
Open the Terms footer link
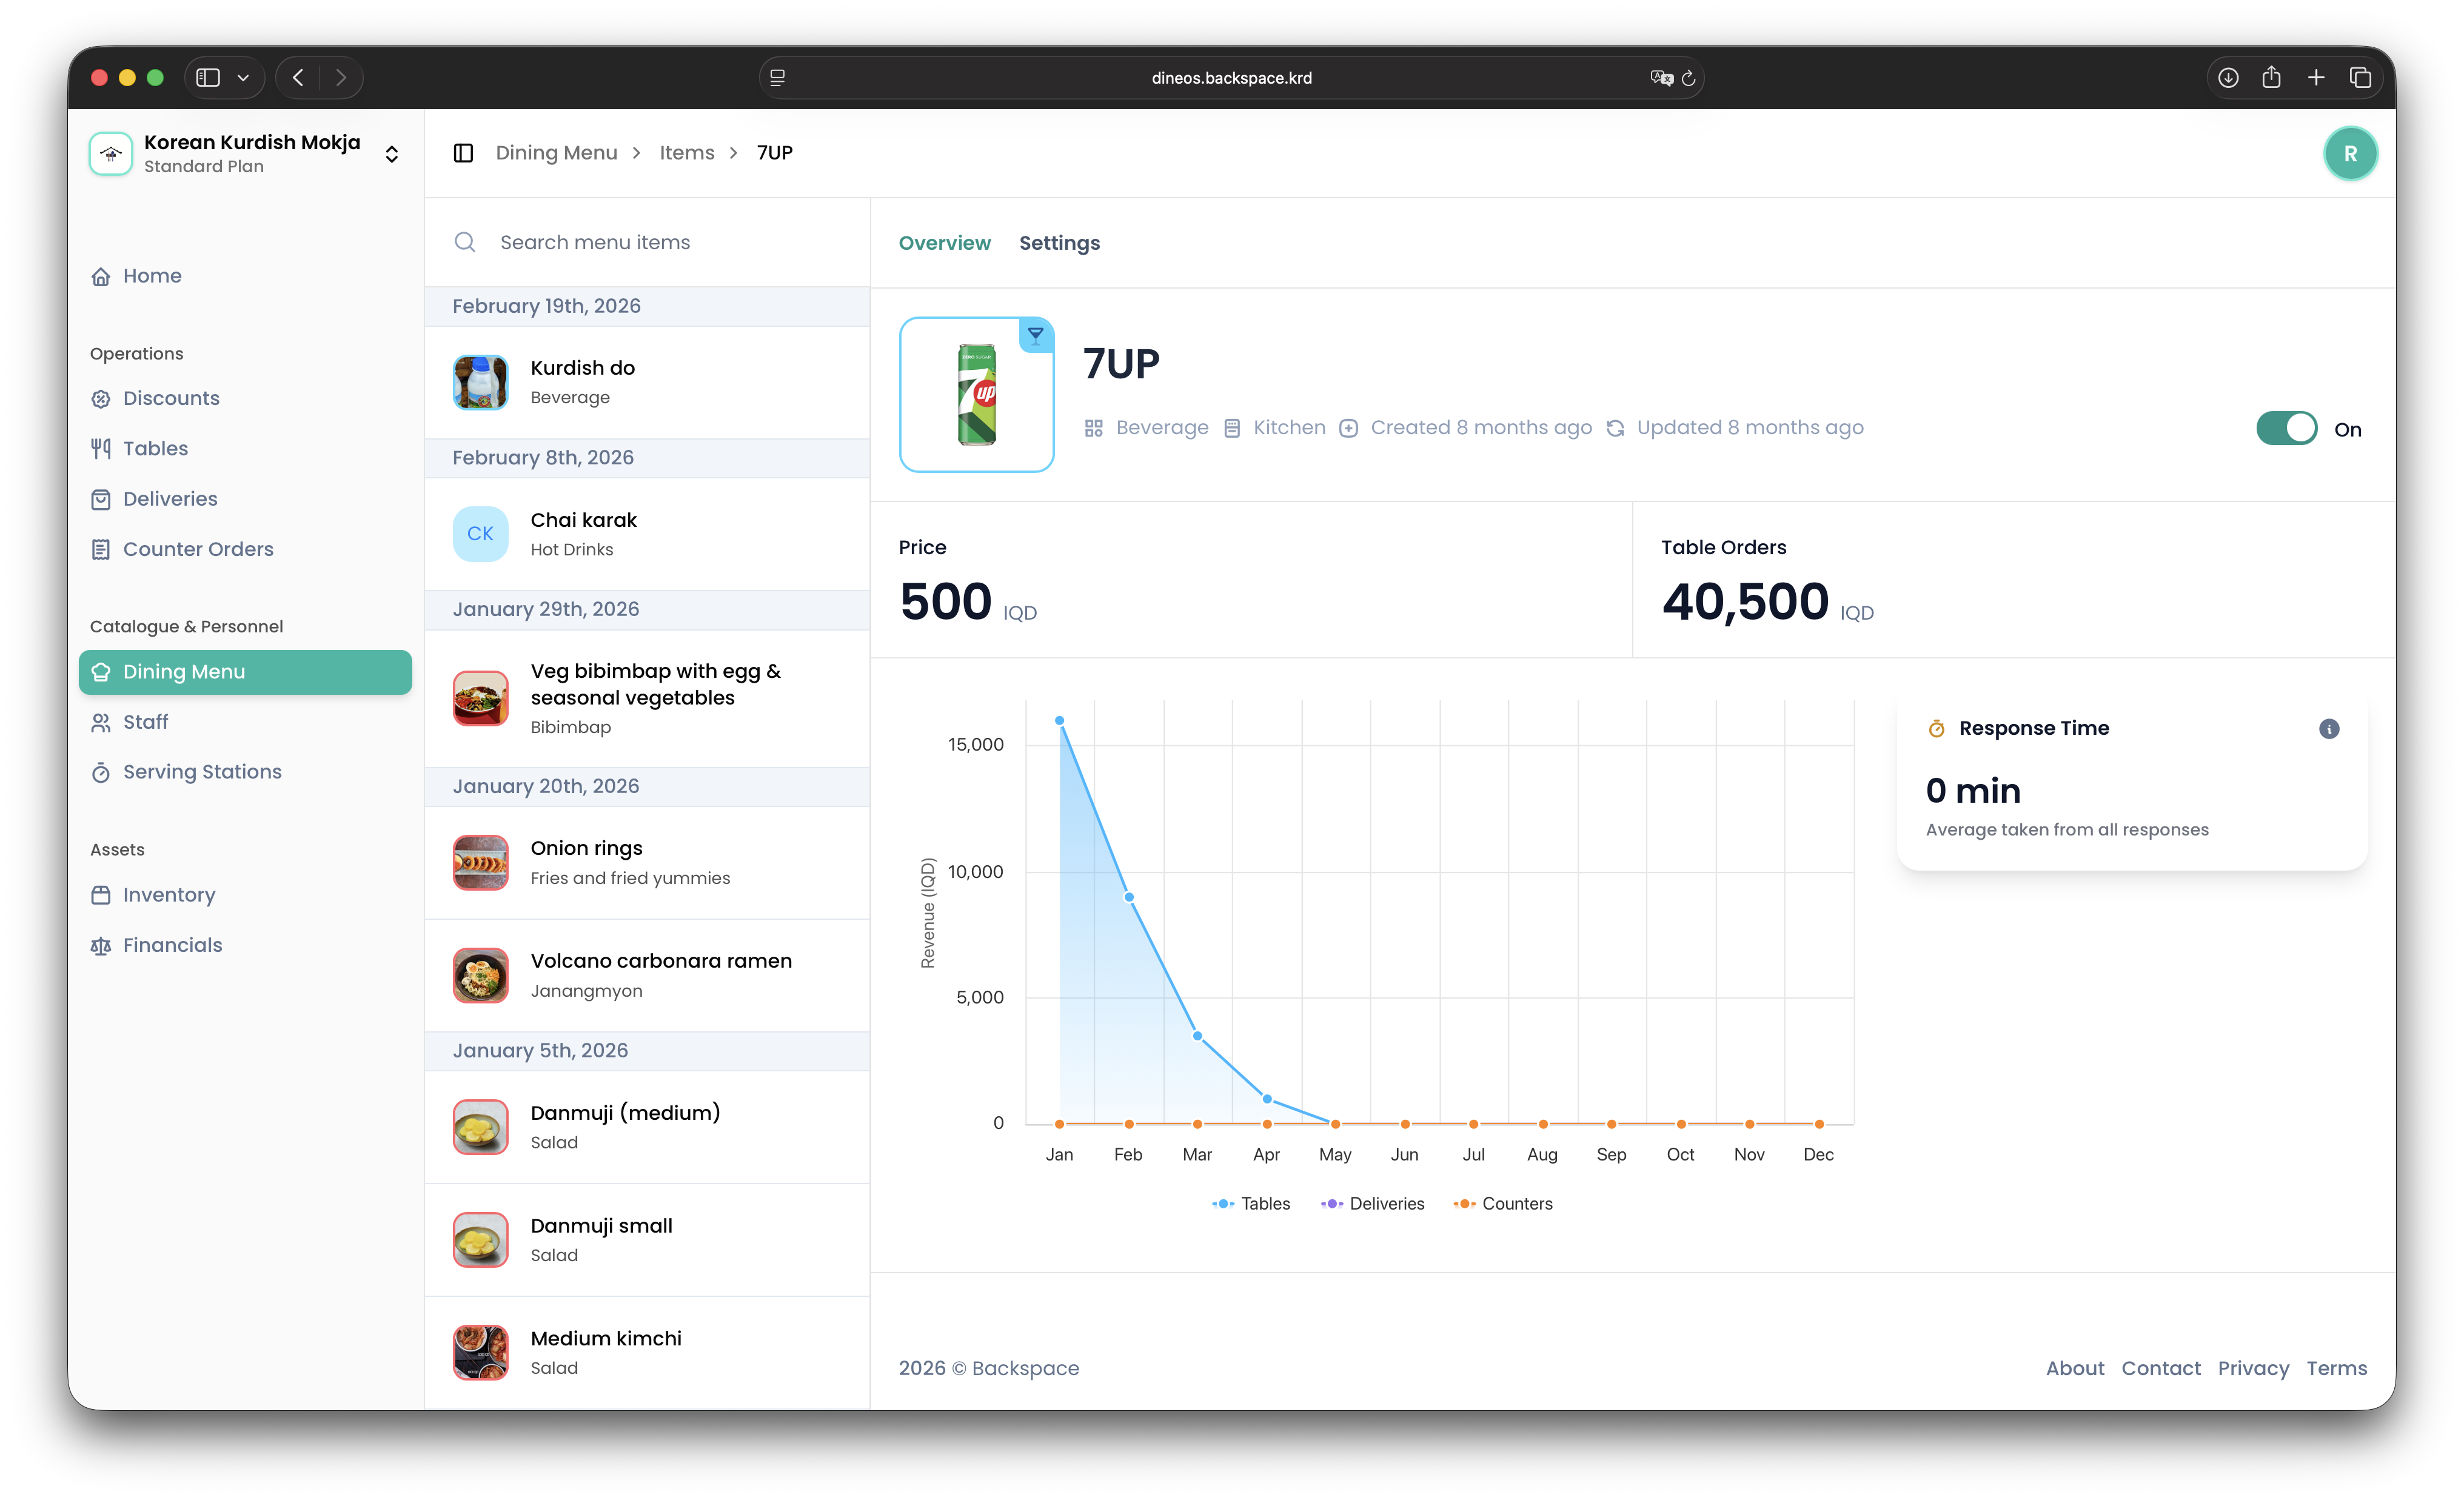tap(2336, 1368)
